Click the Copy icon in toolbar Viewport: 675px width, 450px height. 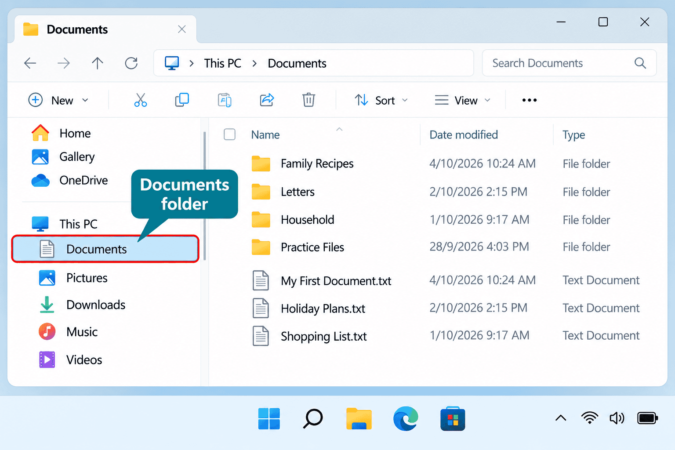pyautogui.click(x=182, y=100)
